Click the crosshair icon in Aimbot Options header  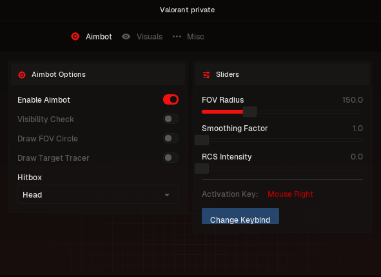click(22, 75)
